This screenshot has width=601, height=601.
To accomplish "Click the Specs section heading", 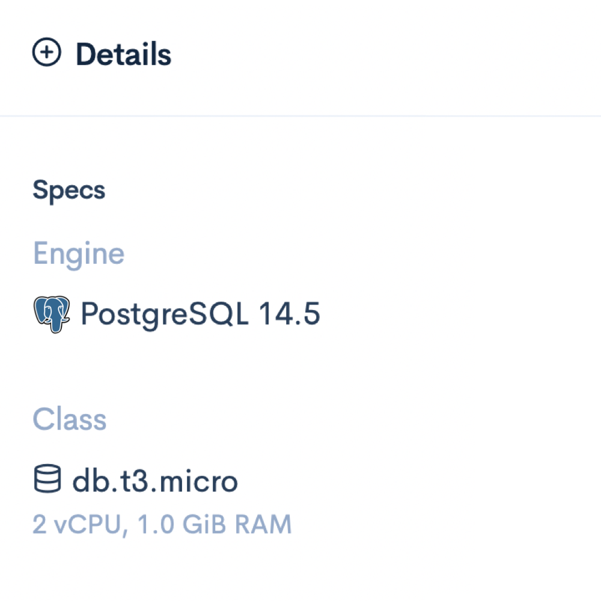I will [x=69, y=191].
